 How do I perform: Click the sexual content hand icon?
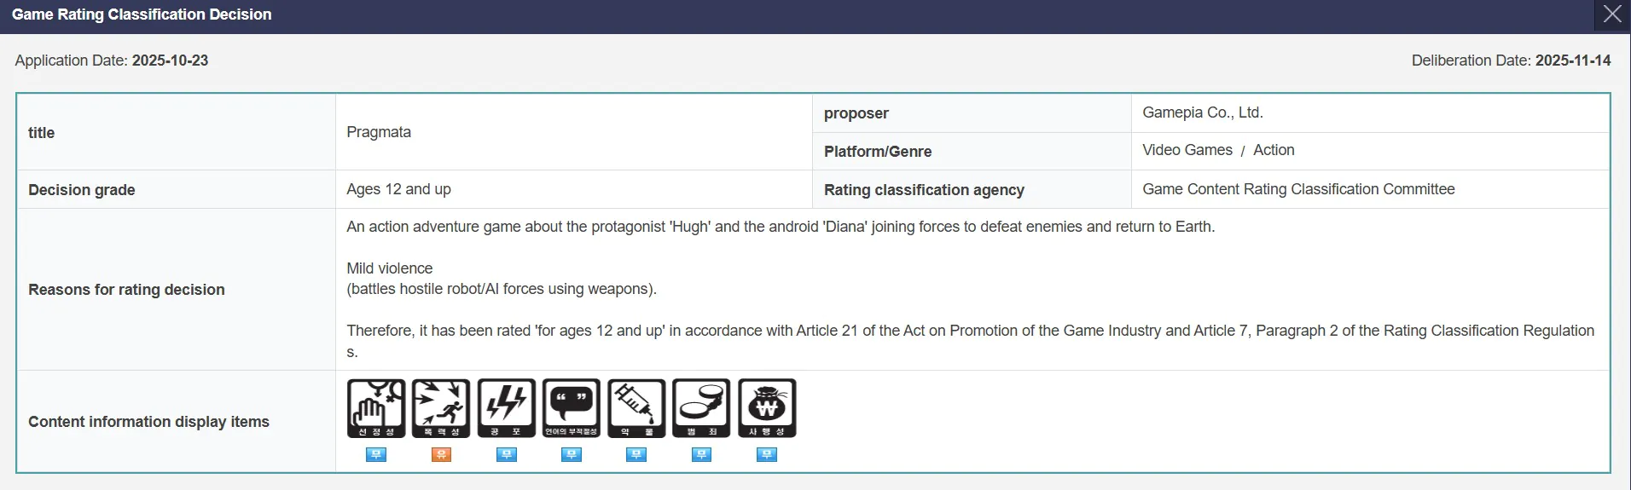pyautogui.click(x=376, y=408)
